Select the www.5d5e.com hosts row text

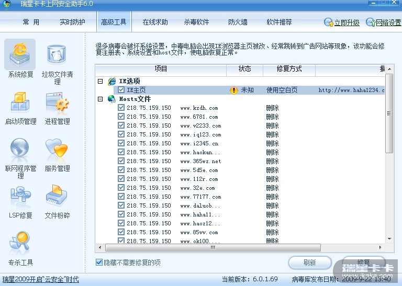(199, 170)
